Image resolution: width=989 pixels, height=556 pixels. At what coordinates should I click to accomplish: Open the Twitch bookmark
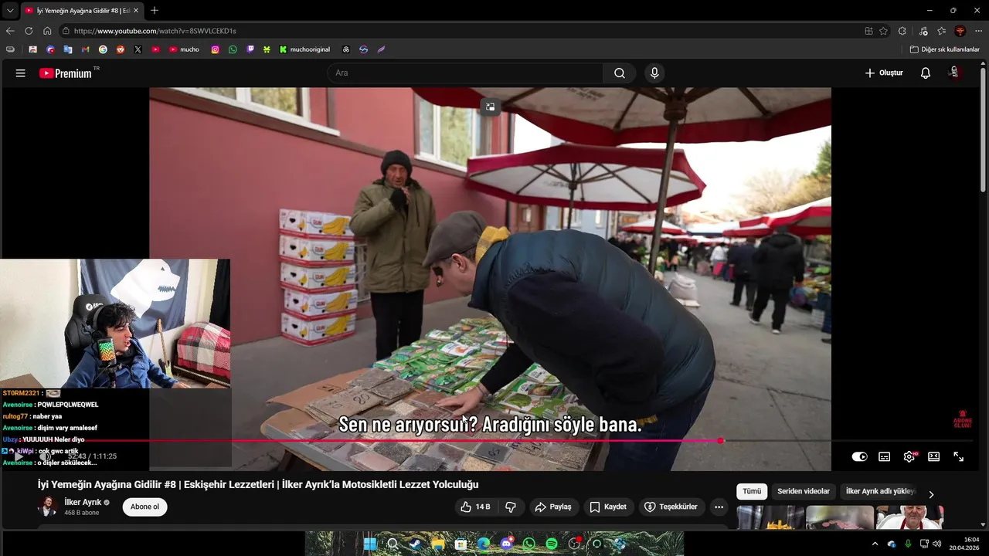[250, 49]
